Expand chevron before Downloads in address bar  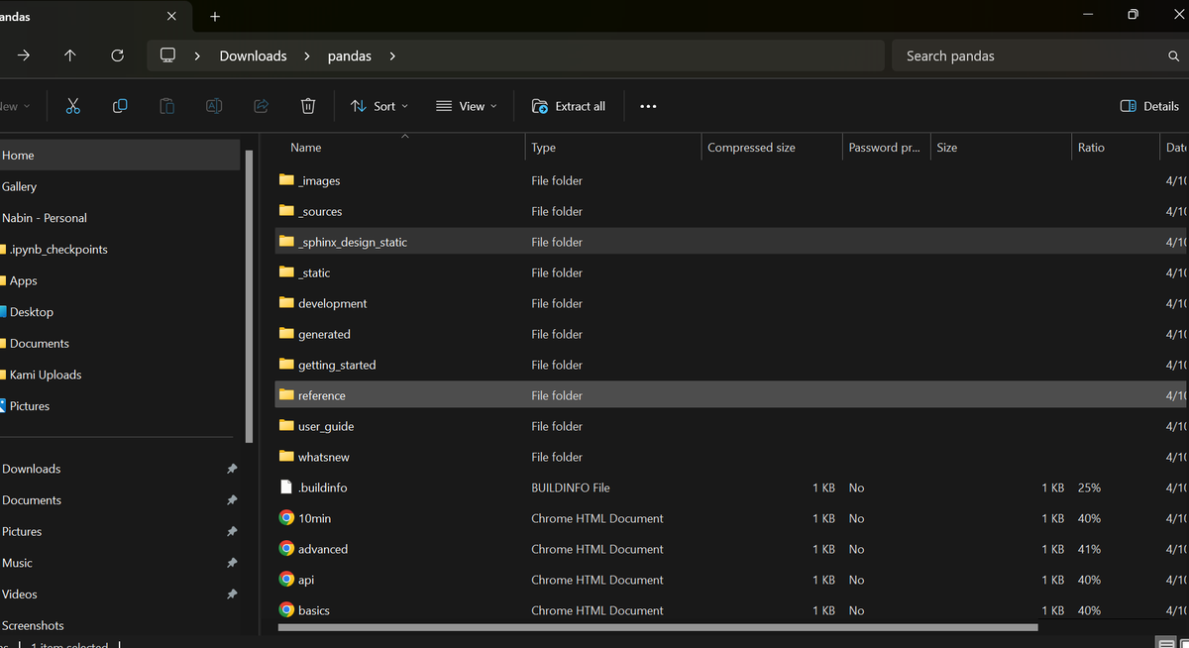click(x=198, y=56)
